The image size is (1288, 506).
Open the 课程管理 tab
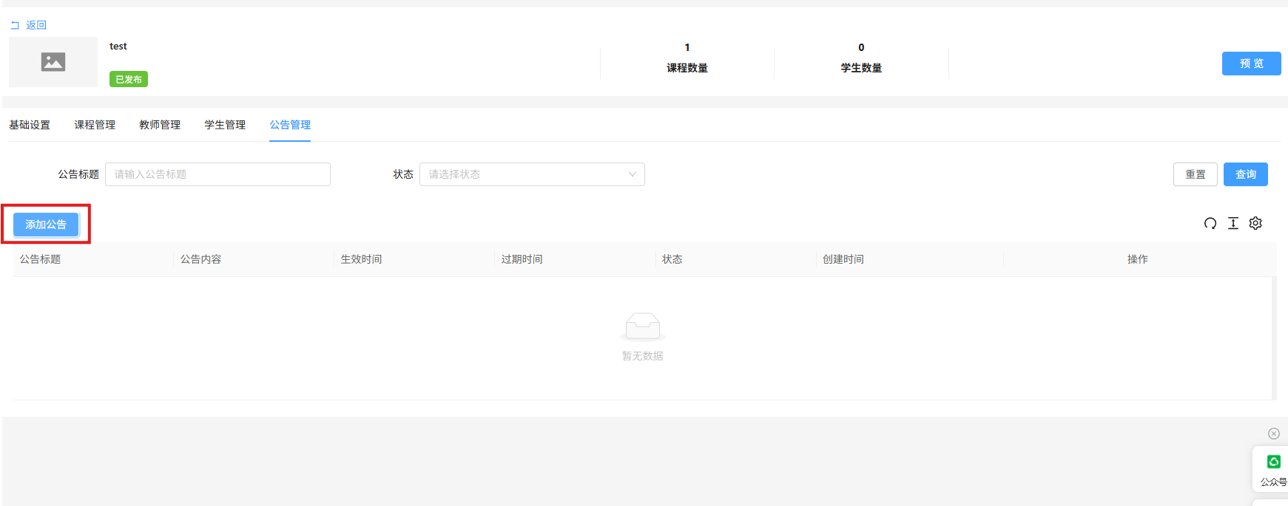pos(95,125)
